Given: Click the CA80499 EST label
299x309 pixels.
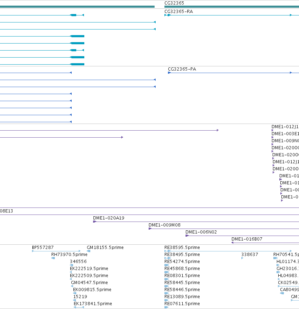Looking at the screenshot, I should pos(290,290).
